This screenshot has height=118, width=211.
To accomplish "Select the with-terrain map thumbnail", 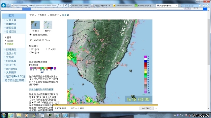I will [36, 25].
